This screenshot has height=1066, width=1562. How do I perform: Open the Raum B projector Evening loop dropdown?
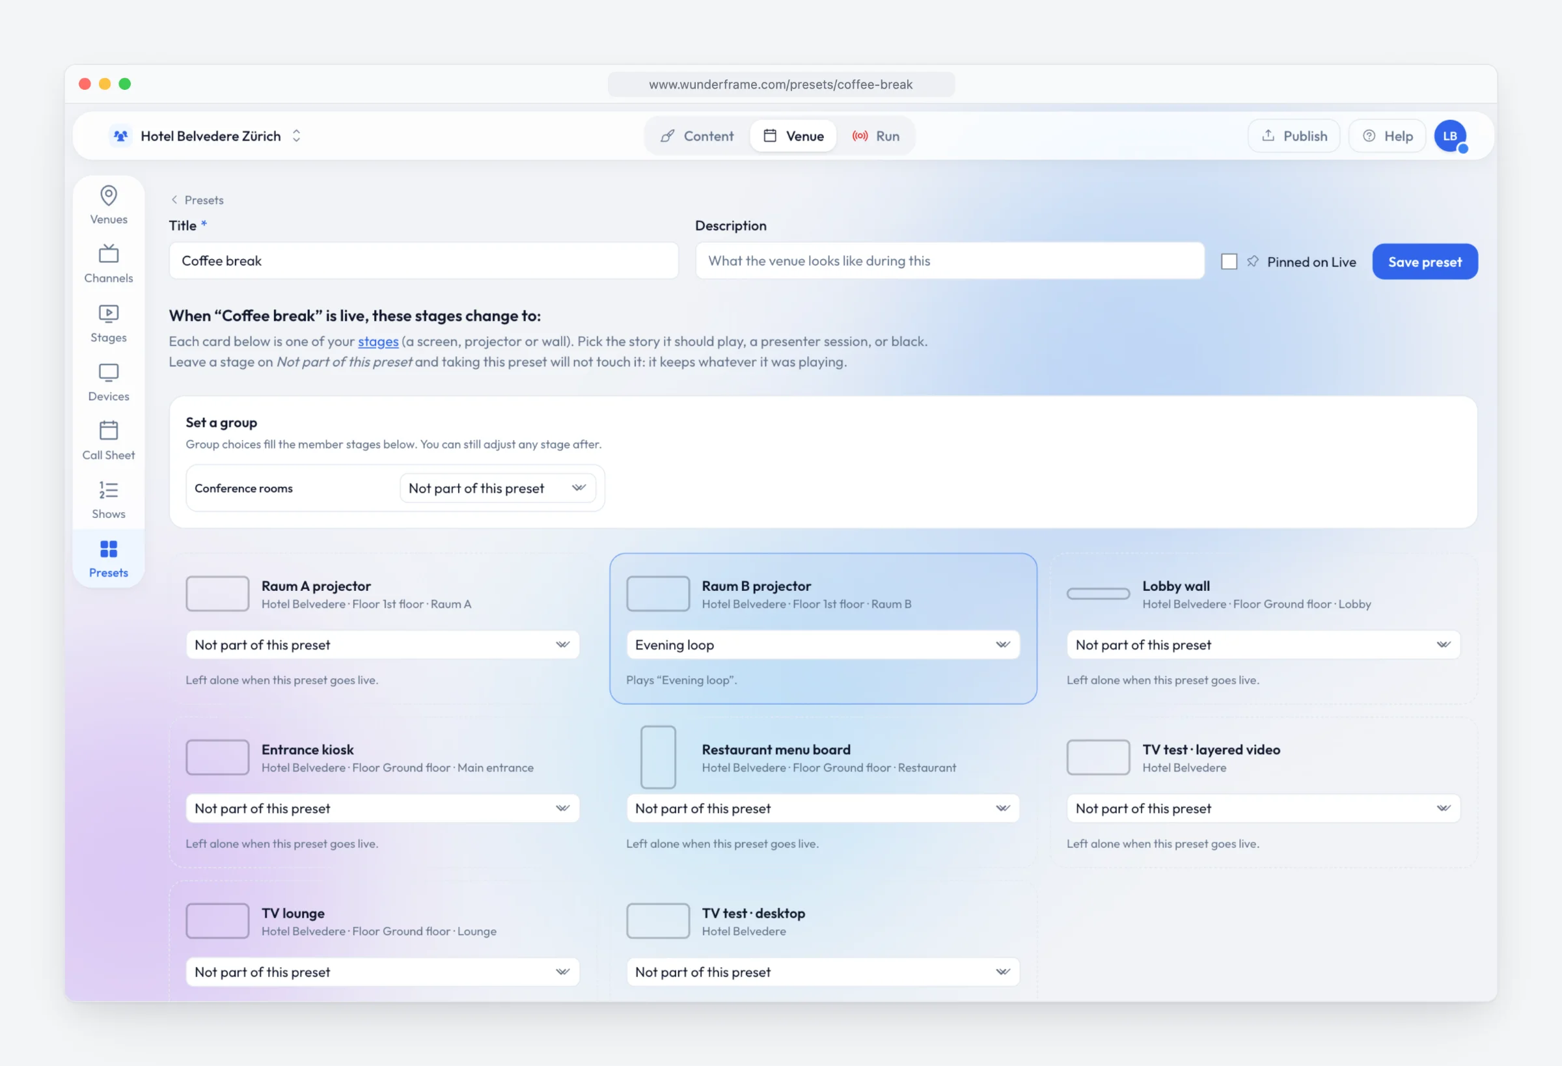click(823, 644)
